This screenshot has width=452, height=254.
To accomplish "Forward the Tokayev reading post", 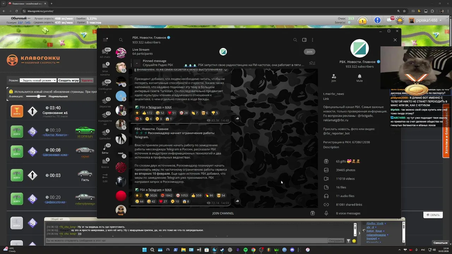I will (x=237, y=119).
